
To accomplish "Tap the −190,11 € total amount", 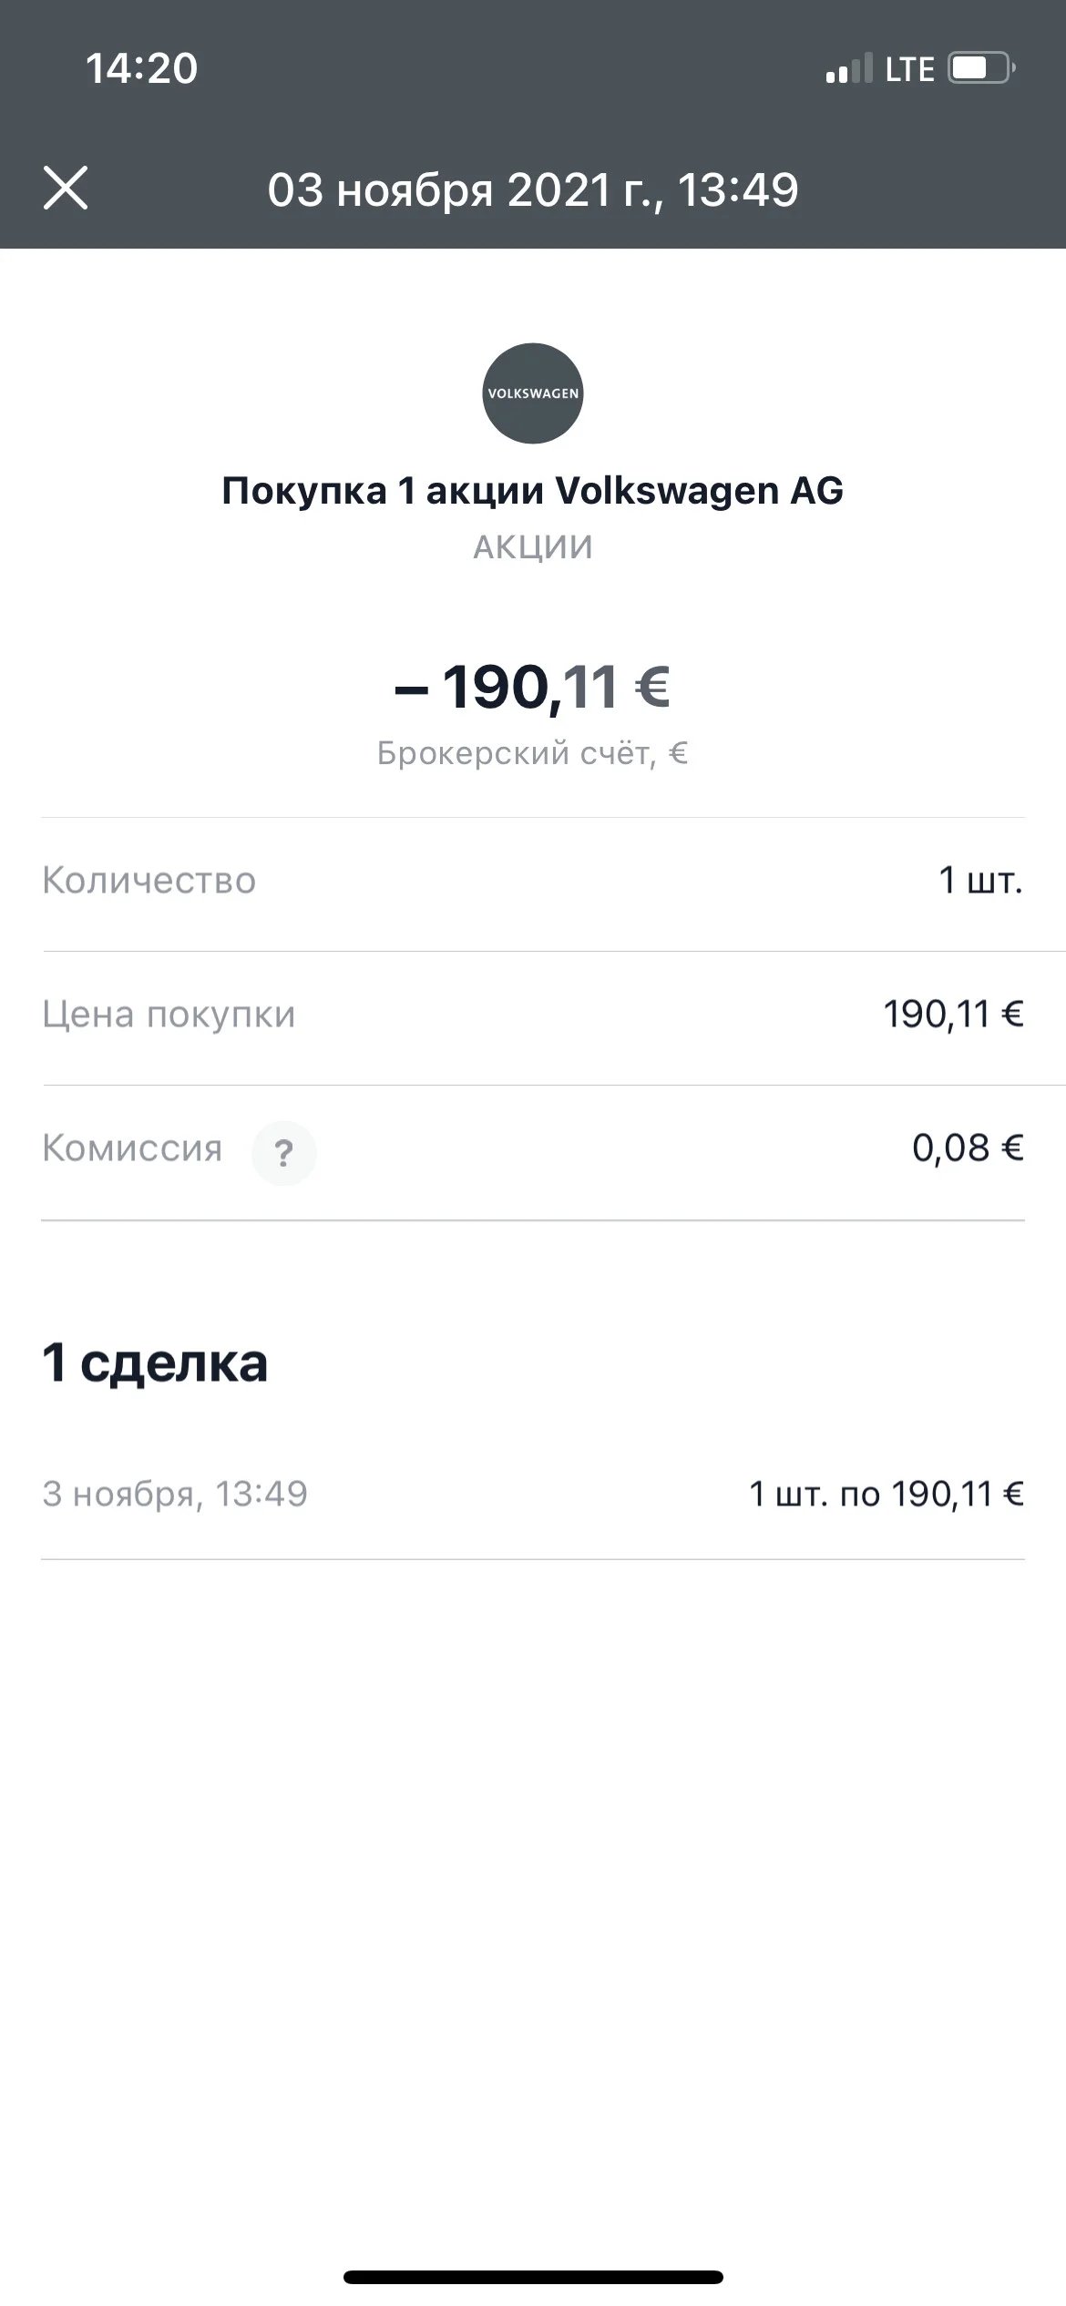I will [x=533, y=686].
